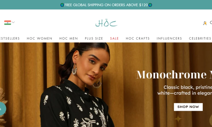The image size is (212, 127).
Task: Open the search magnifier icon
Action: (211, 23)
